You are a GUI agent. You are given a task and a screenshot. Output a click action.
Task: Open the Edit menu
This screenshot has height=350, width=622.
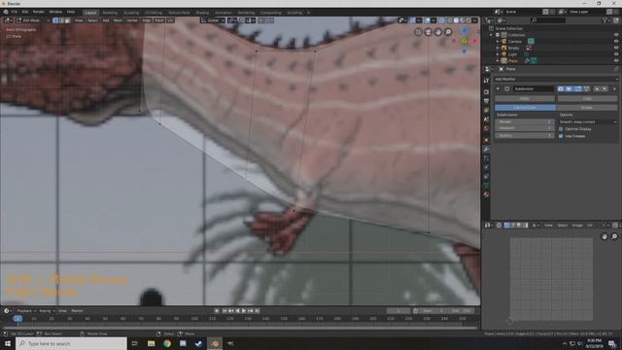tap(25, 13)
